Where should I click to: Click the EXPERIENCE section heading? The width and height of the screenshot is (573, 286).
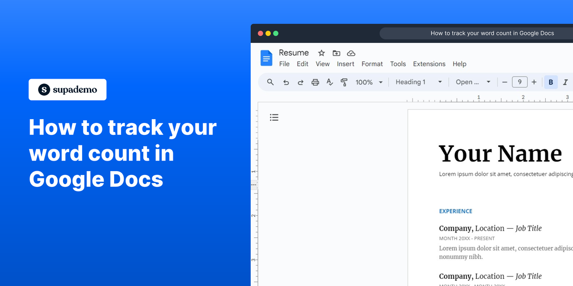click(456, 211)
